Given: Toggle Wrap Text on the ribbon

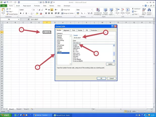Looking at the screenshot, I should point(62,10).
